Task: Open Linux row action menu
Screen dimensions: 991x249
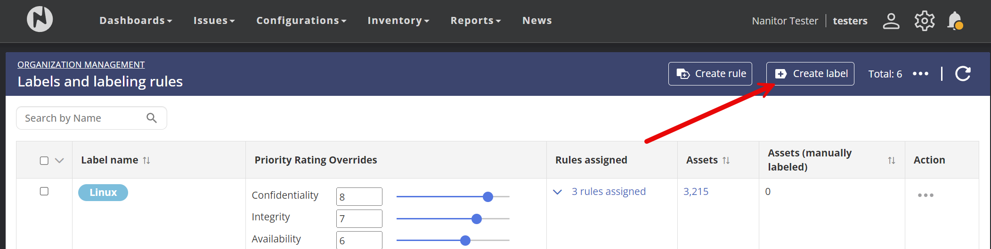Action: click(925, 195)
